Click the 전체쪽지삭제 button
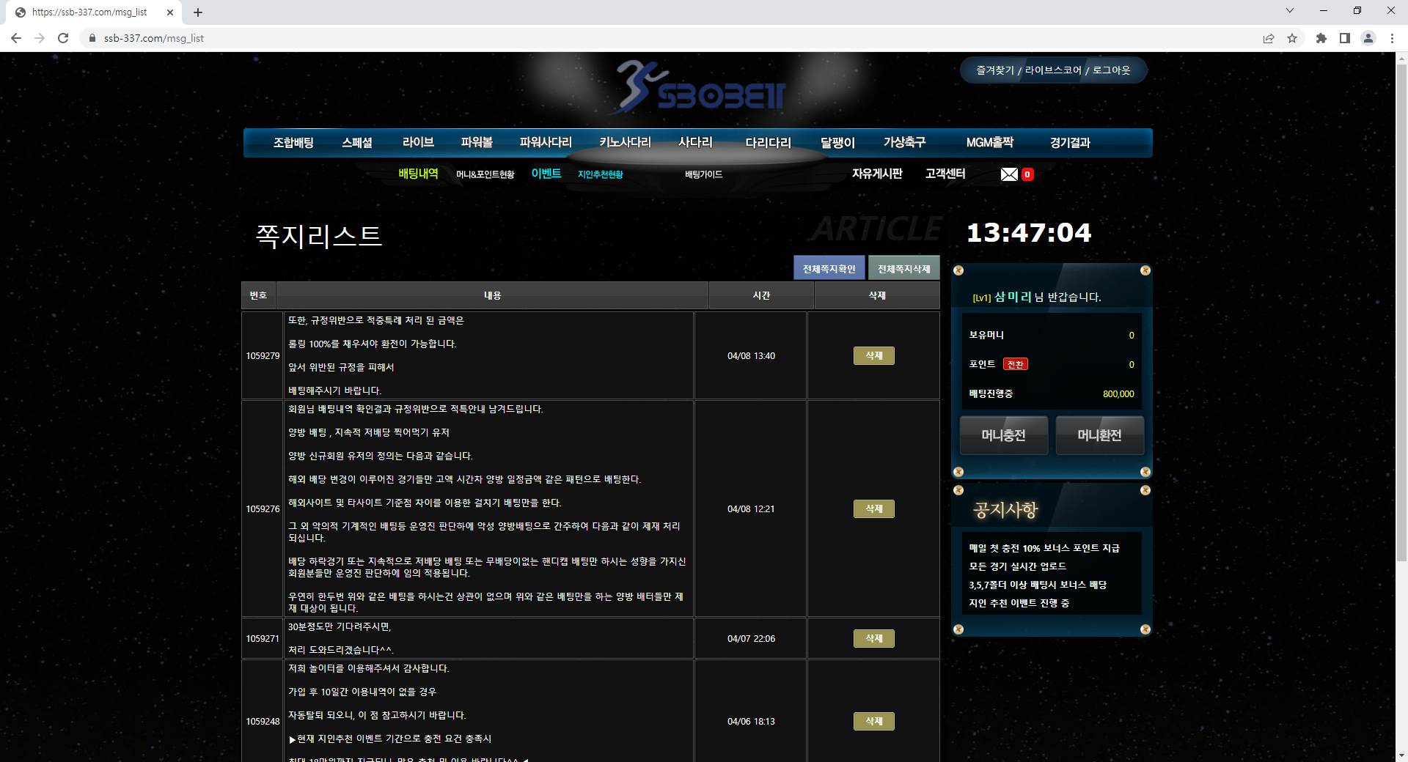The image size is (1408, 762). [903, 268]
